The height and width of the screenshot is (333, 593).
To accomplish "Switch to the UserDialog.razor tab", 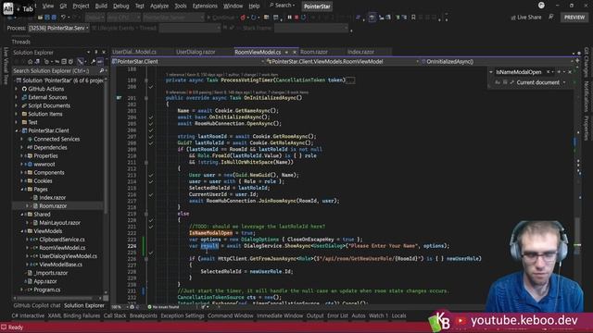I will click(x=196, y=52).
